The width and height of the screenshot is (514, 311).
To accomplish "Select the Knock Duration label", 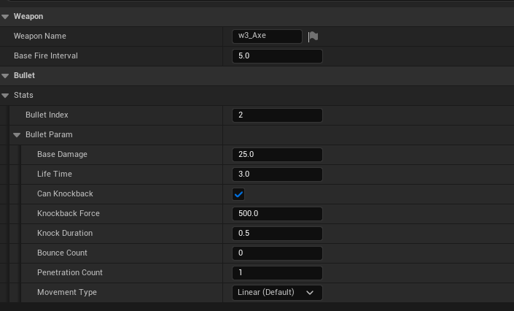I will point(65,233).
